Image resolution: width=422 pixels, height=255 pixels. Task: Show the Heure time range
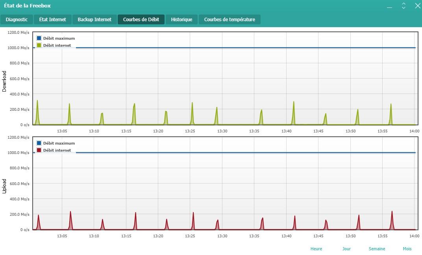[x=316, y=249]
